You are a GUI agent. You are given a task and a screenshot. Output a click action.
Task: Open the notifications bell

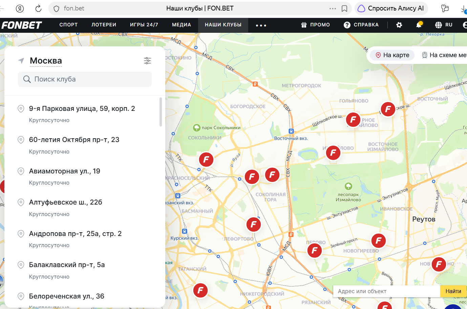(419, 25)
